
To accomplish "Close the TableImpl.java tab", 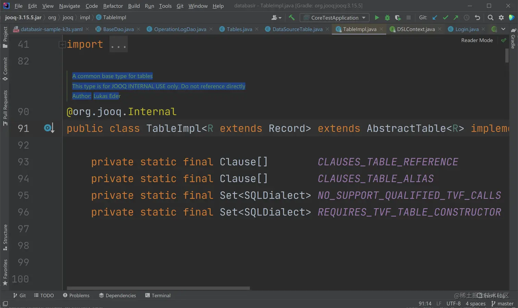I will (381, 29).
